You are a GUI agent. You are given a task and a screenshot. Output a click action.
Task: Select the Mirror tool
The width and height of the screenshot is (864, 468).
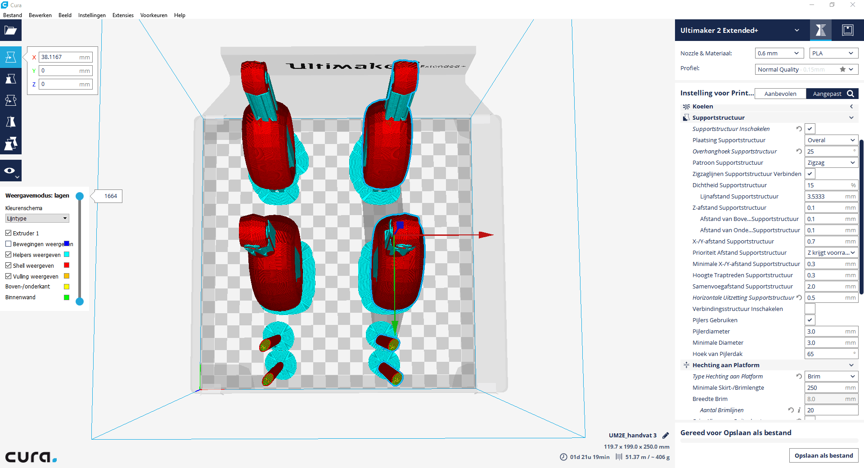pyautogui.click(x=11, y=122)
